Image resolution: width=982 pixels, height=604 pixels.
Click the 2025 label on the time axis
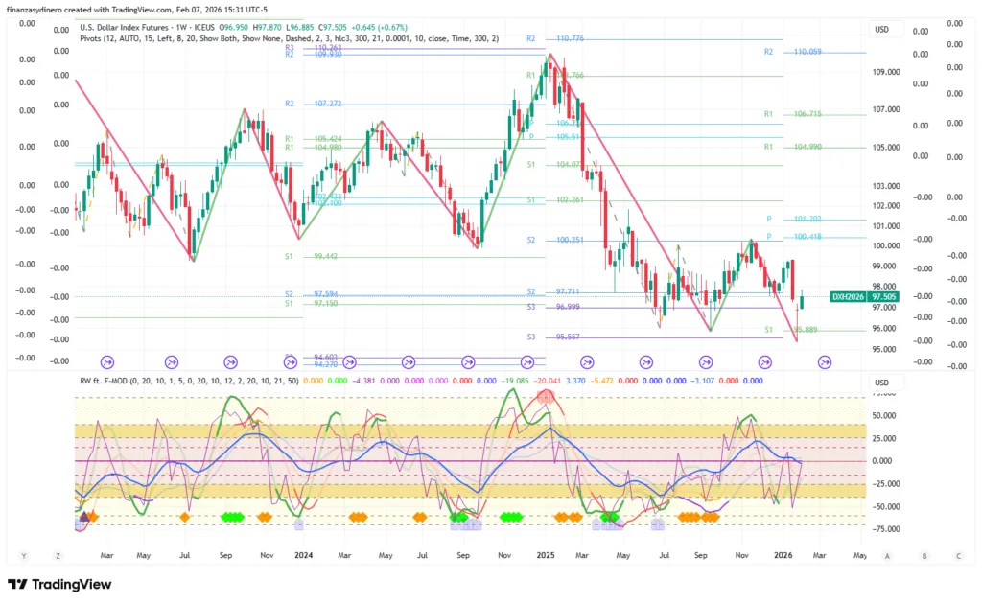pyautogui.click(x=546, y=555)
